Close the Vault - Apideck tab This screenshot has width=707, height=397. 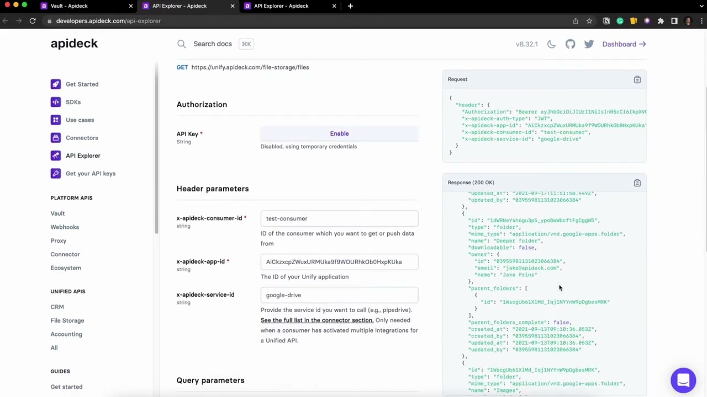(x=131, y=6)
